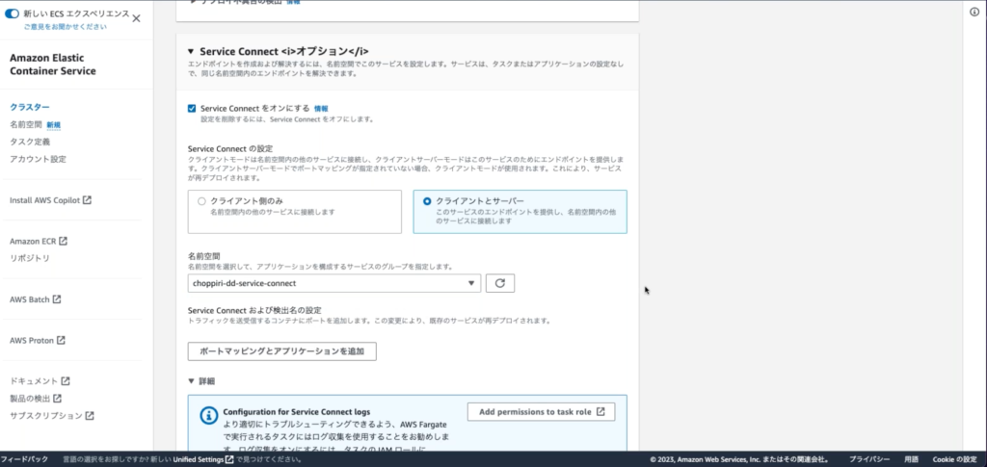Open the クラスター navigation item

(30, 108)
